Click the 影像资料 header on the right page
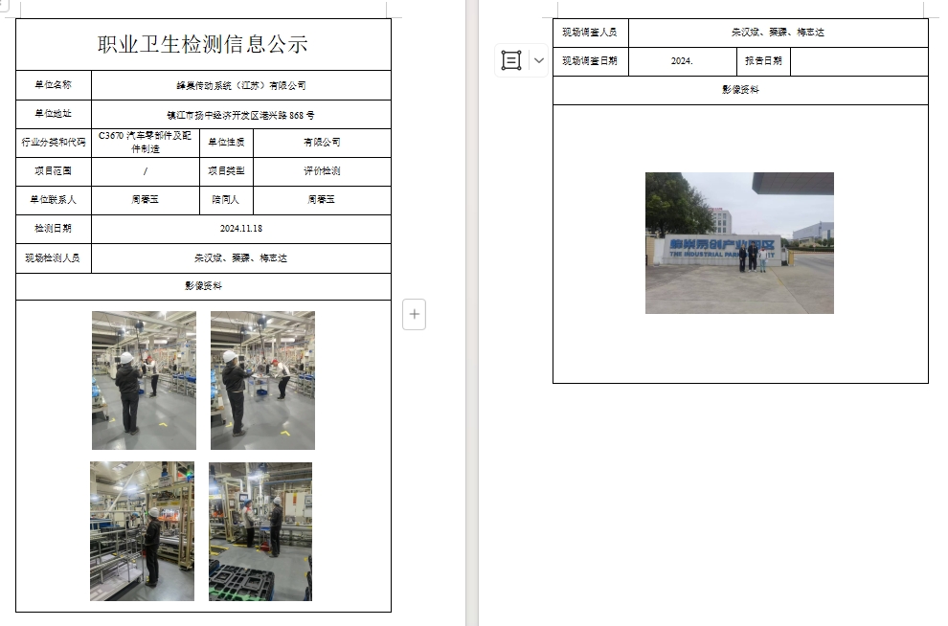 click(740, 90)
